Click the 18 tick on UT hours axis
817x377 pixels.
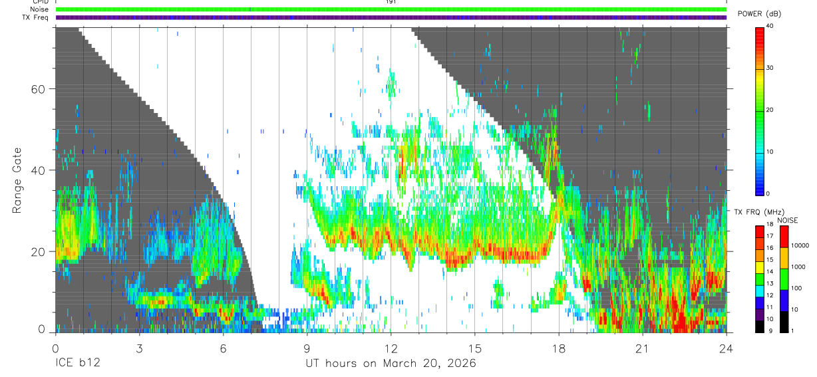pyautogui.click(x=558, y=348)
